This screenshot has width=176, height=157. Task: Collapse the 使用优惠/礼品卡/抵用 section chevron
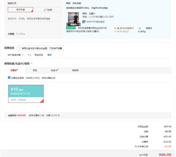(31, 63)
